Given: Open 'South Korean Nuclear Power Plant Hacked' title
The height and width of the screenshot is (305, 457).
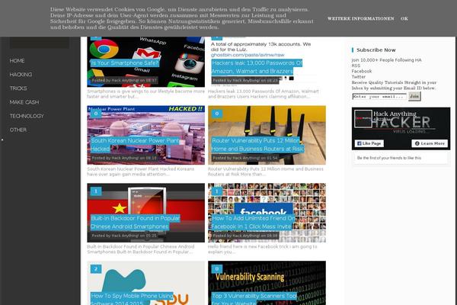Looking at the screenshot, I should click(135, 144).
